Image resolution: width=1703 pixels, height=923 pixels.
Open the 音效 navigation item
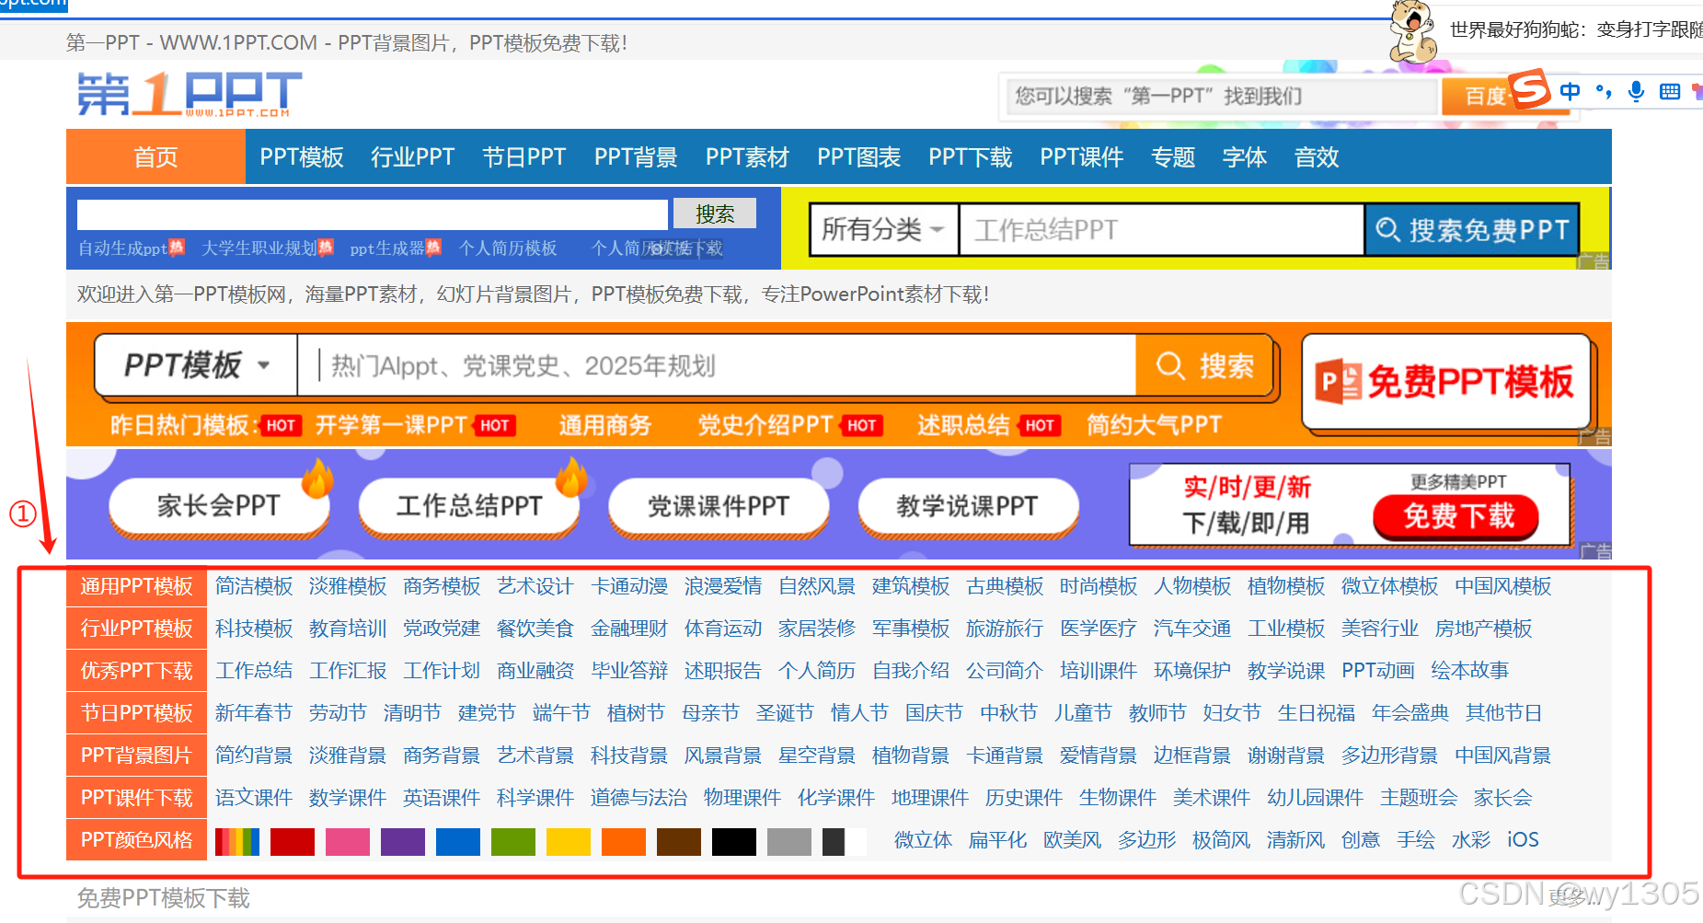[x=1317, y=157]
